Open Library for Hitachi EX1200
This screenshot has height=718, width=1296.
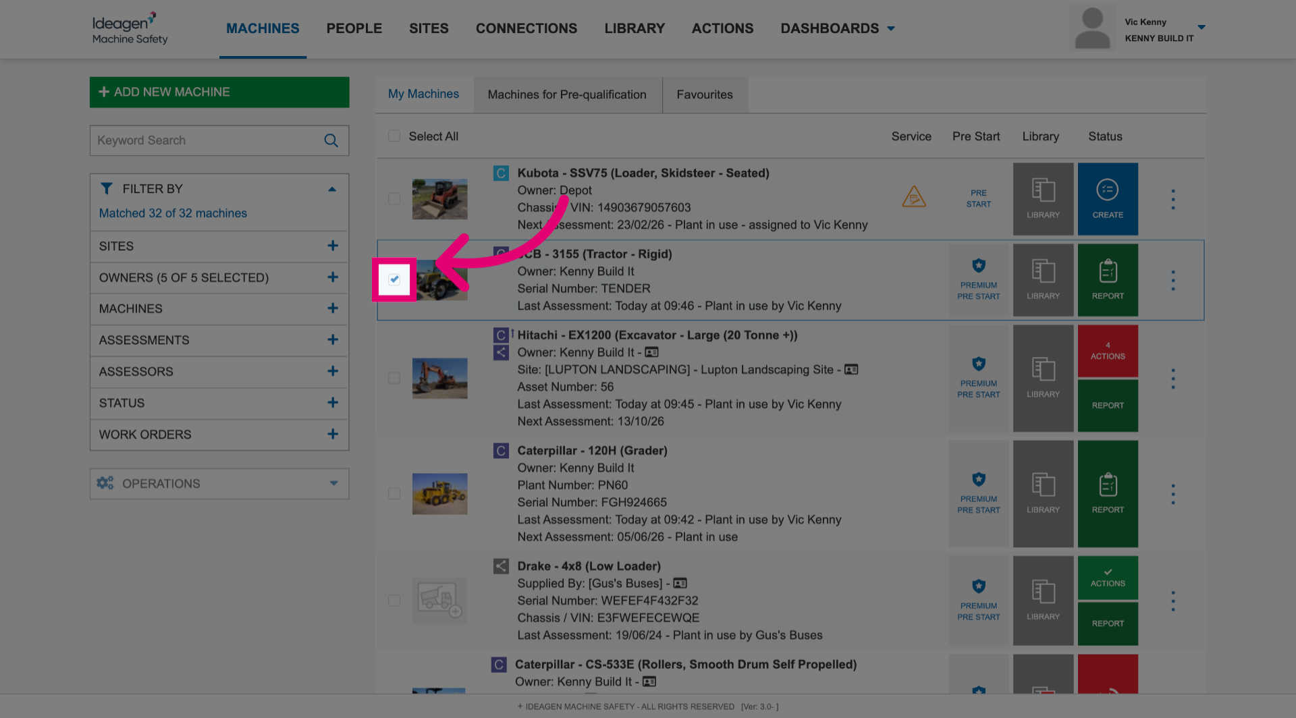1043,379
